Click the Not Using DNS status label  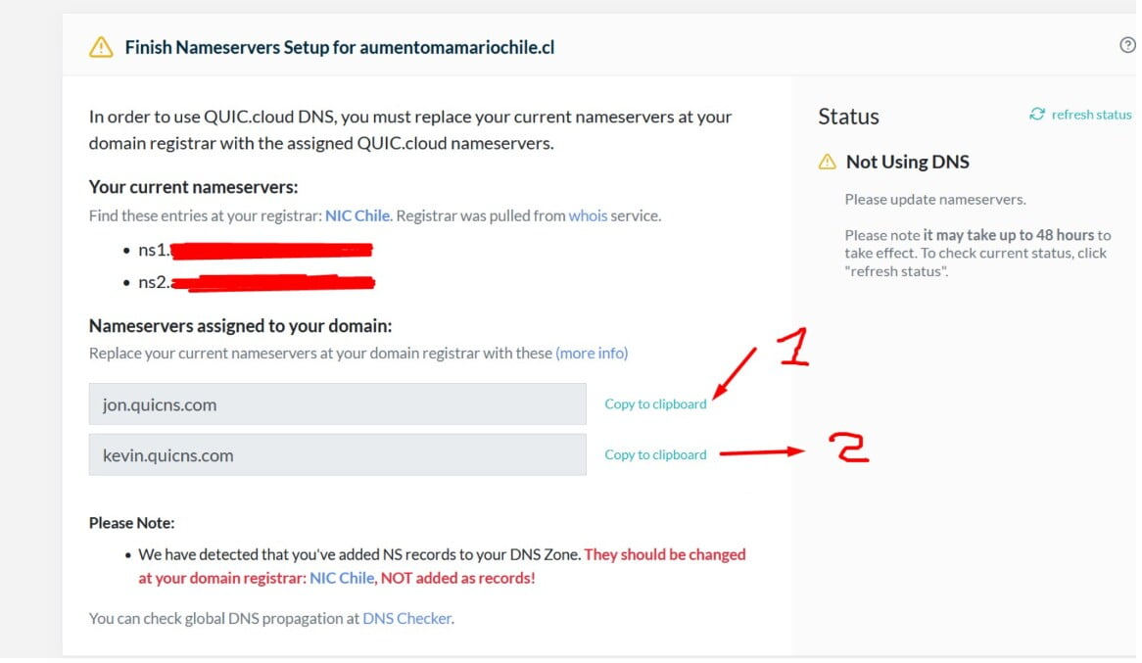pos(908,162)
